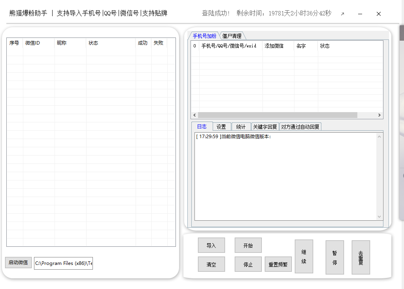The width and height of the screenshot is (404, 289).
Task: Click the 昵称 column header
Action: 70,43
